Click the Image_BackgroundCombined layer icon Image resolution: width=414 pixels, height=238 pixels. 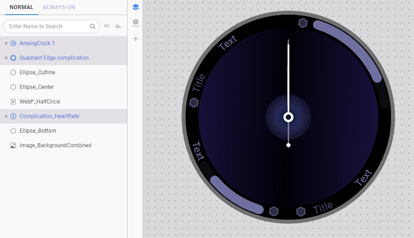[x=13, y=145]
